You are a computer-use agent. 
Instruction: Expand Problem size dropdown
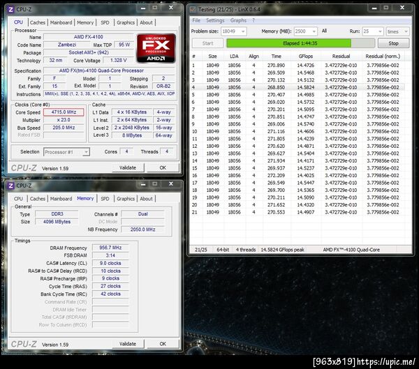[x=243, y=31]
